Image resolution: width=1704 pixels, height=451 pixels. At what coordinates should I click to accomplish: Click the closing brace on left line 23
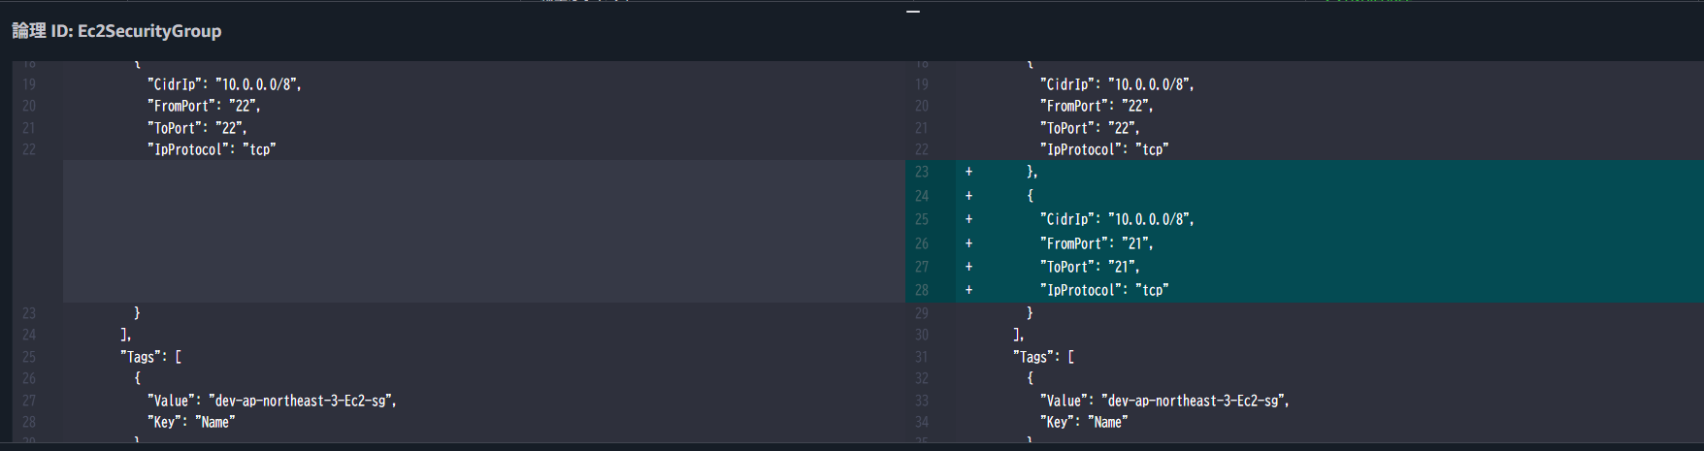(137, 312)
